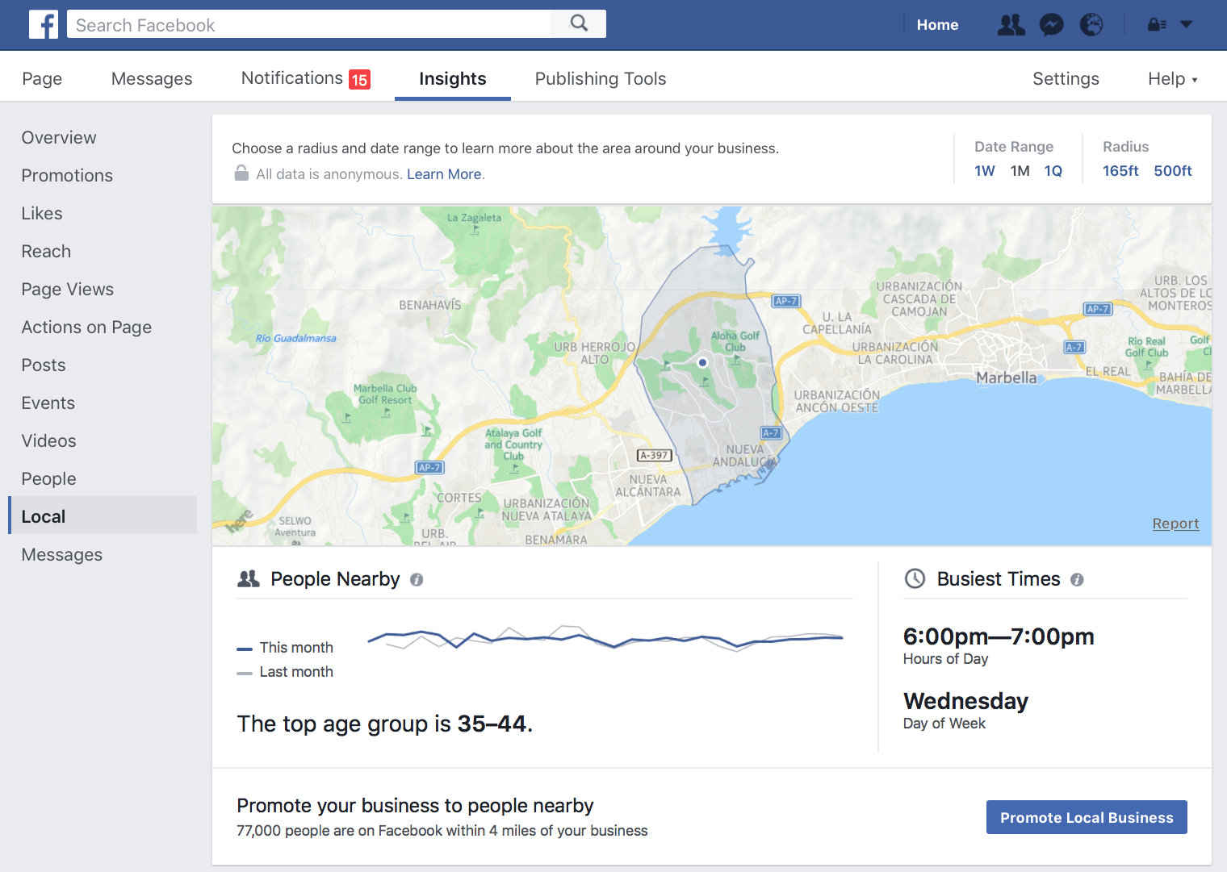Click the People Nearby line chart

(x=605, y=638)
